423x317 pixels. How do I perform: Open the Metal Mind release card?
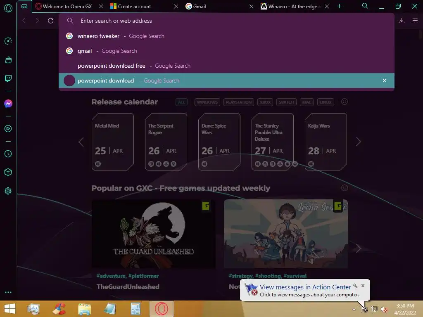113,142
